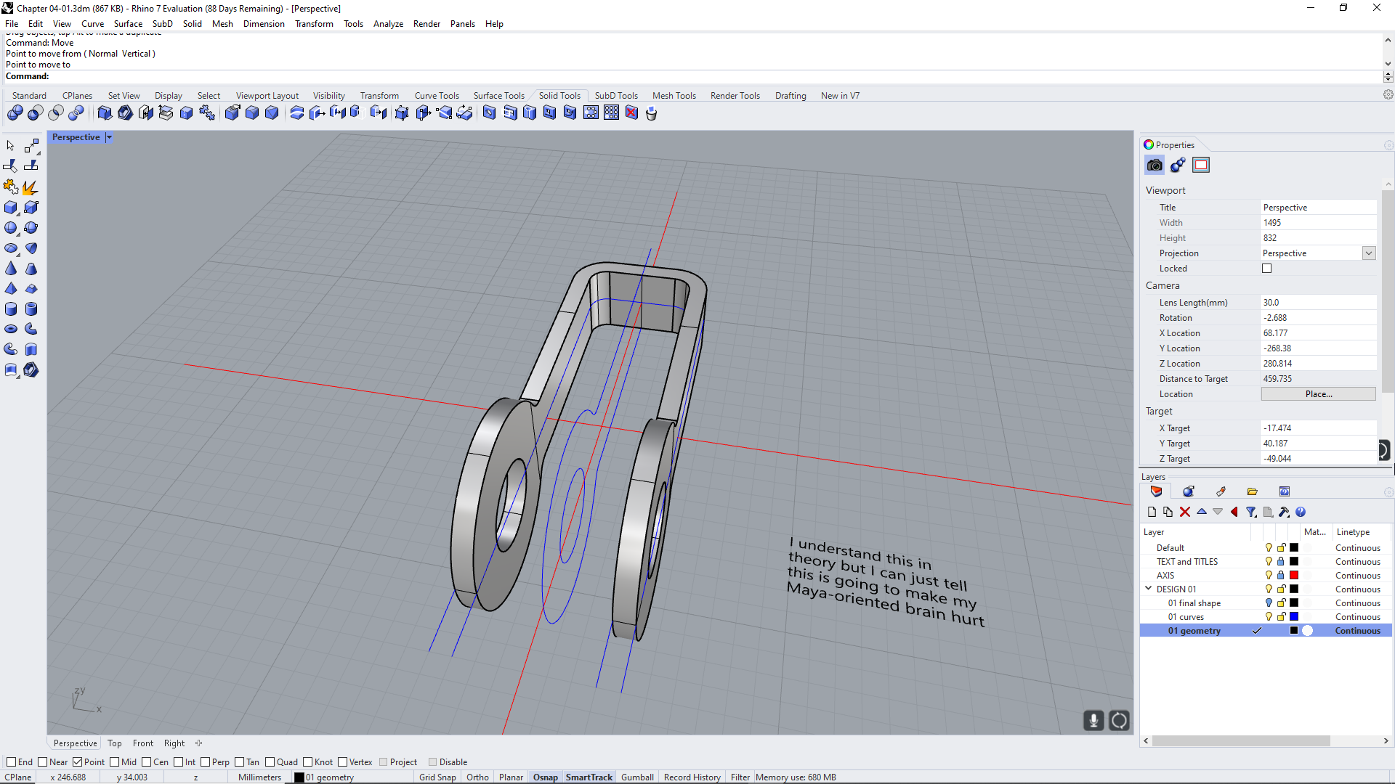Click the recycle bin icon in Solid Tools
This screenshot has width=1395, height=784.
[652, 113]
